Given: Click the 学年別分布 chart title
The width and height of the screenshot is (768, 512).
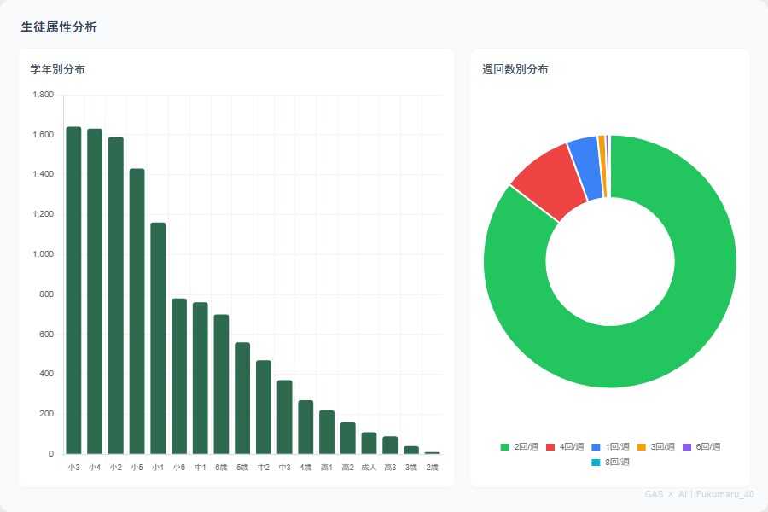Looking at the screenshot, I should (58, 69).
